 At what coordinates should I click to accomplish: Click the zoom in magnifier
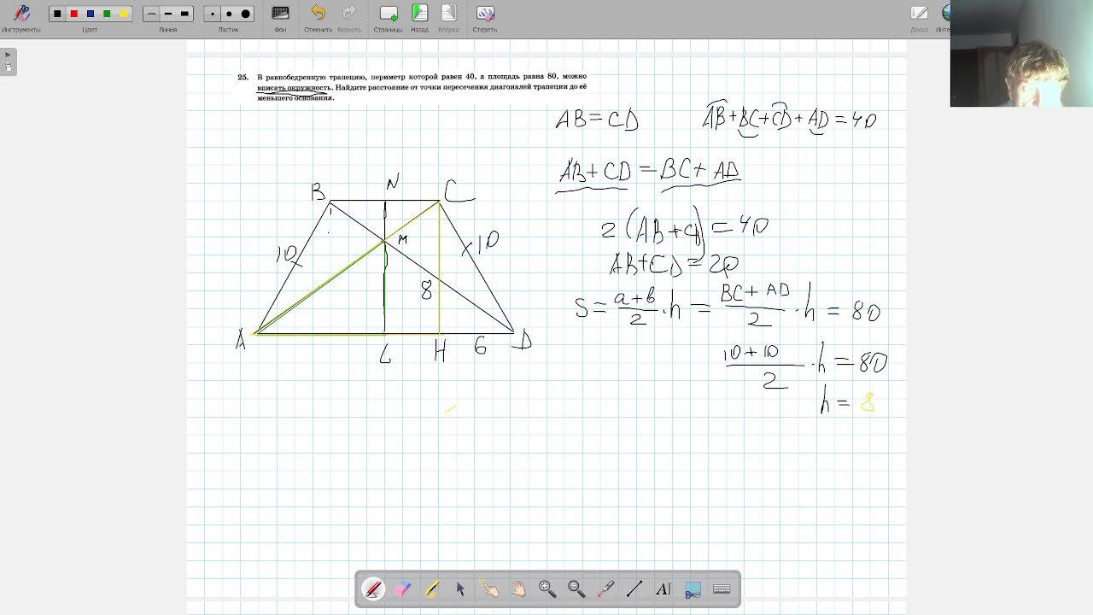[x=547, y=589]
